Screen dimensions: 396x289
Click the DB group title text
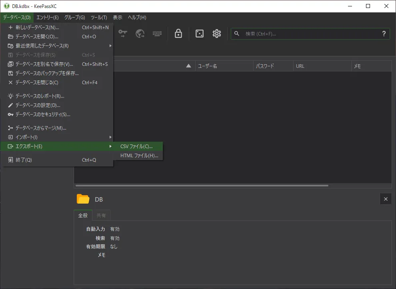[99, 199]
